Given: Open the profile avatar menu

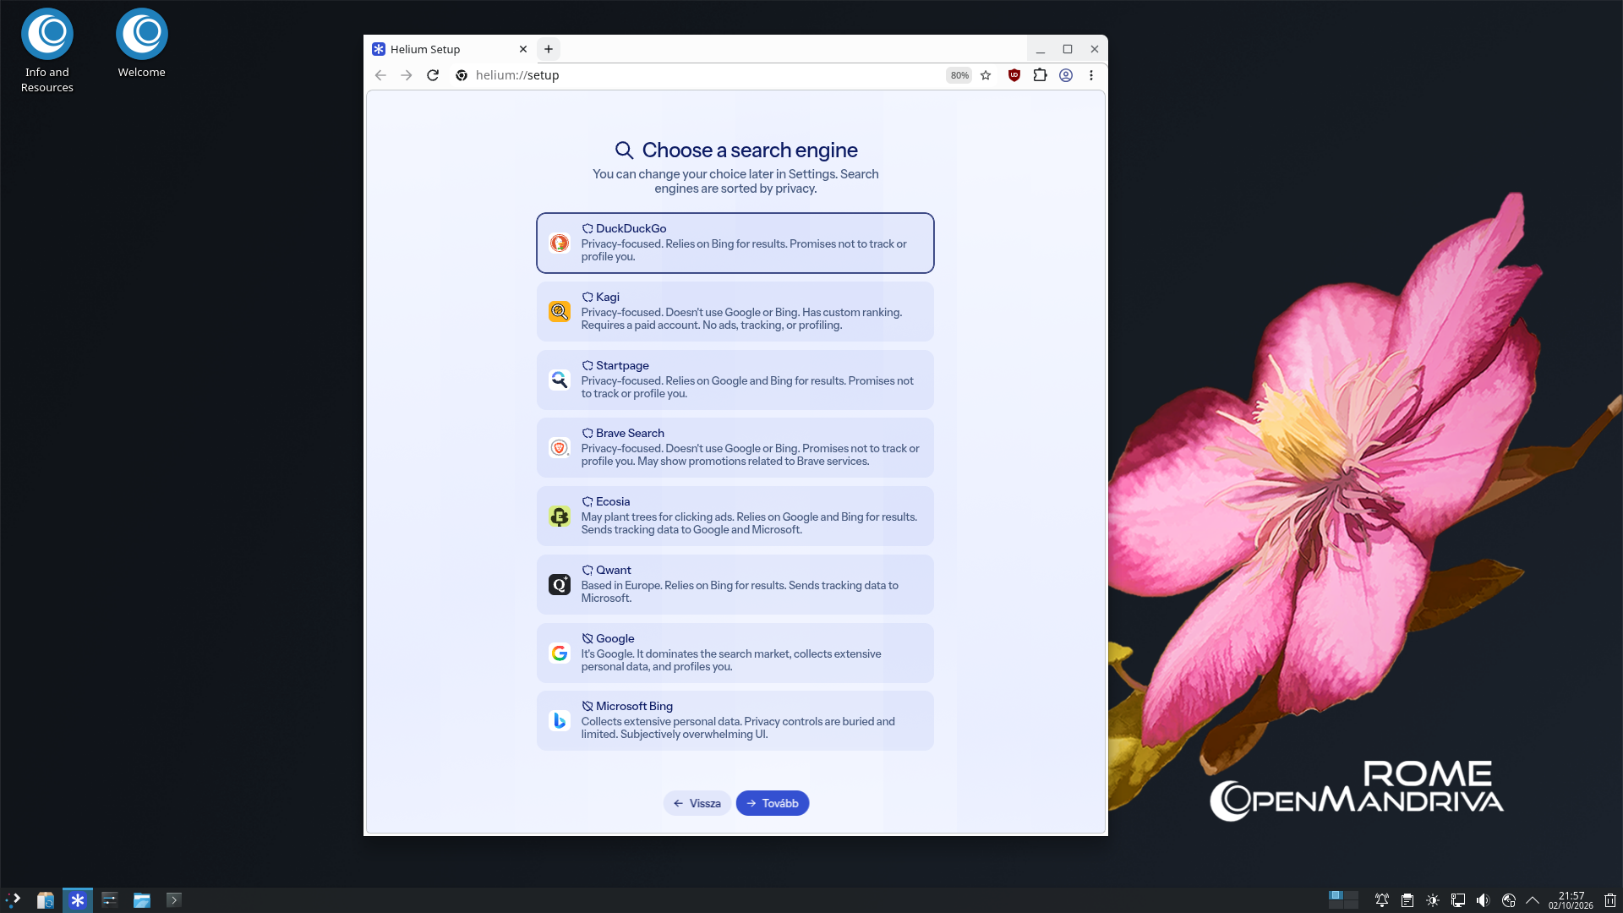Looking at the screenshot, I should click(x=1066, y=75).
